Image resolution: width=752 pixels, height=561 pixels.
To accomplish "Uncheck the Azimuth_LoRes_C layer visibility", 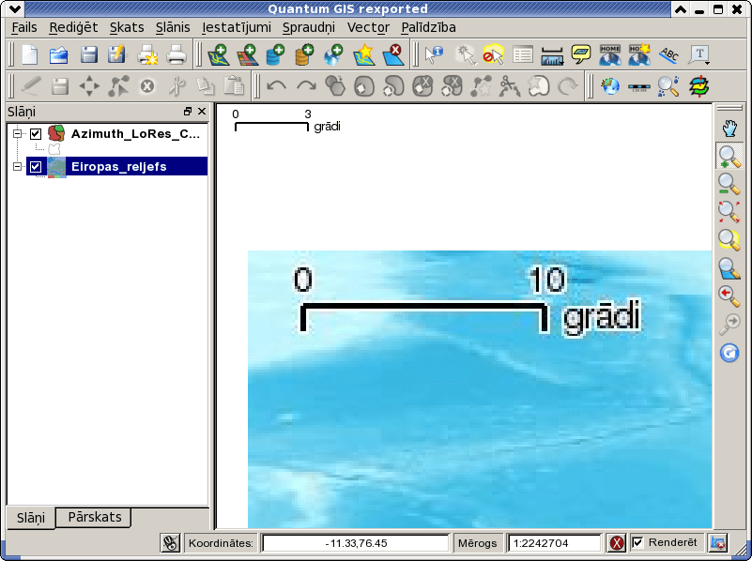I will (x=36, y=133).
